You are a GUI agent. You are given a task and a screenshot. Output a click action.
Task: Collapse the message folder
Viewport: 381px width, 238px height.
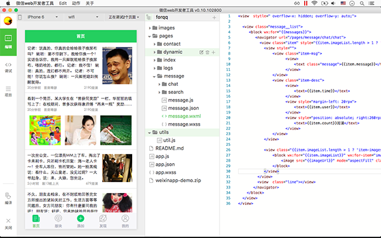point(154,77)
